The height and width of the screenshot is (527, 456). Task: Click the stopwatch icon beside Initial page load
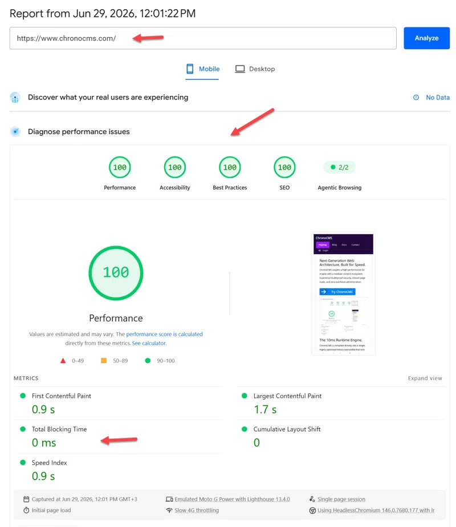point(26,510)
